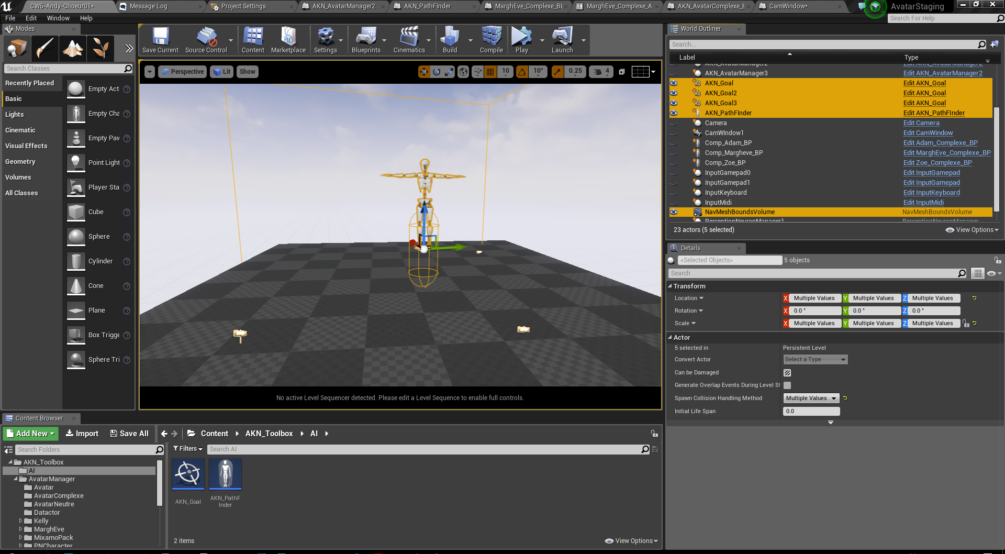Screen dimensions: 1005x554
Task: Open Convert Actor Select a Type dropdown
Action: (x=815, y=360)
